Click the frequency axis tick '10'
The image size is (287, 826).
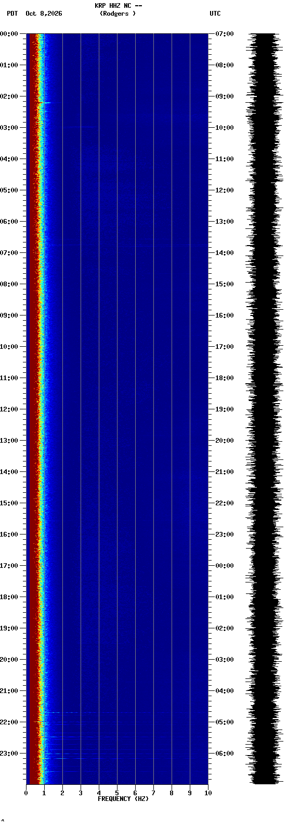208,793
